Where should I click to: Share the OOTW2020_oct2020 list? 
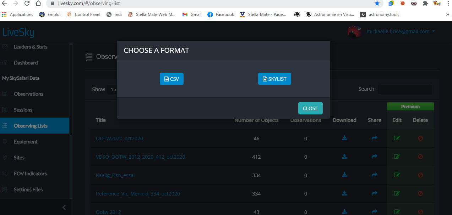374,138
